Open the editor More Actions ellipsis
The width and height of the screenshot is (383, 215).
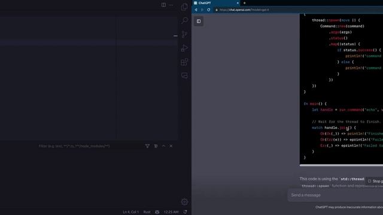click(171, 5)
